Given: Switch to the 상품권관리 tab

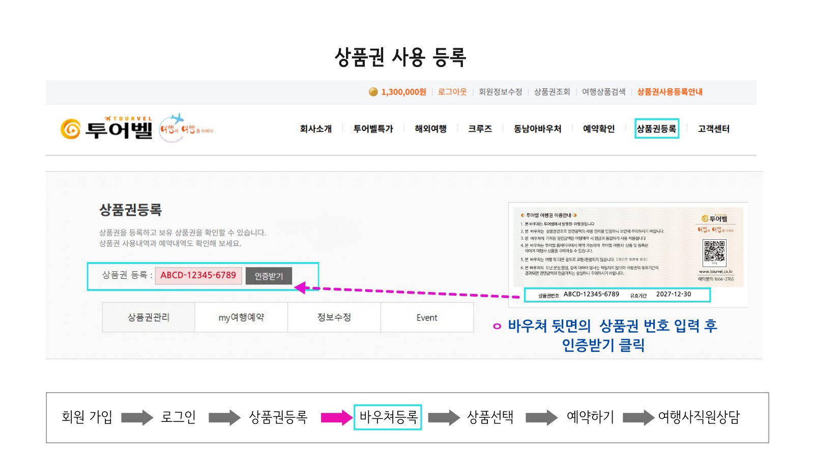Looking at the screenshot, I should [x=149, y=317].
